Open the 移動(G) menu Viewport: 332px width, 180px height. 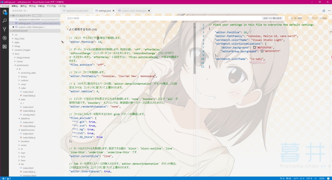[x=41, y=6]
